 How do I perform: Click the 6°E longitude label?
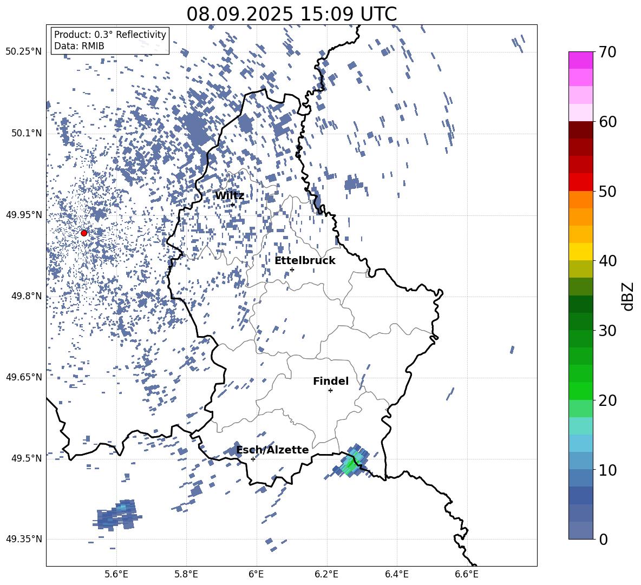[x=256, y=574]
